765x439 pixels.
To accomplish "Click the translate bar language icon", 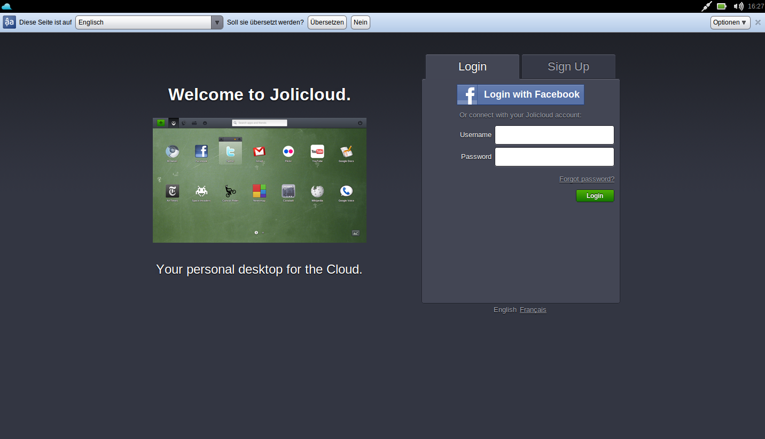I will (9, 22).
